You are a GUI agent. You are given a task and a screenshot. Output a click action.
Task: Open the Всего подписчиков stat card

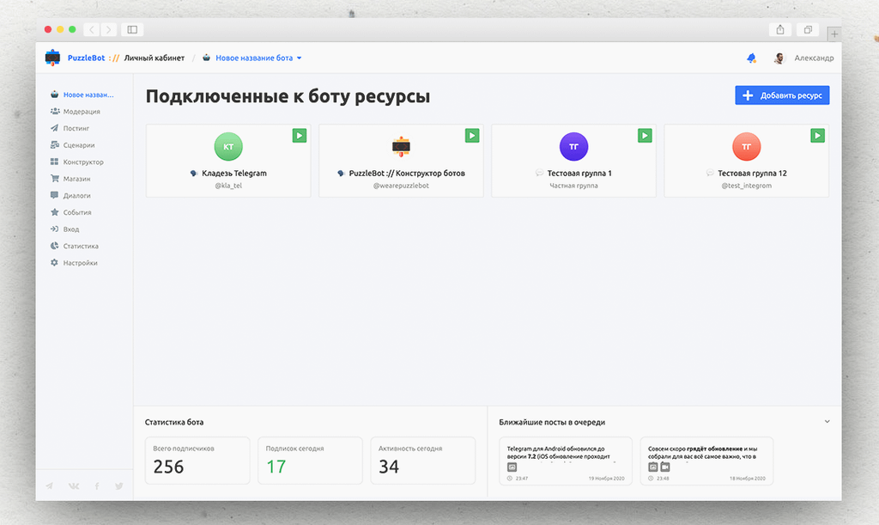click(197, 461)
